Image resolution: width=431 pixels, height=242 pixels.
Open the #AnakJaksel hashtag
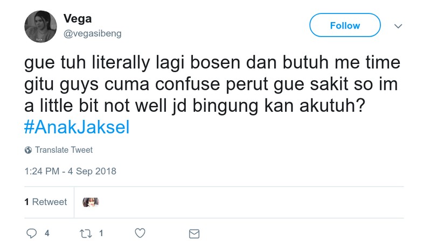pos(77,129)
